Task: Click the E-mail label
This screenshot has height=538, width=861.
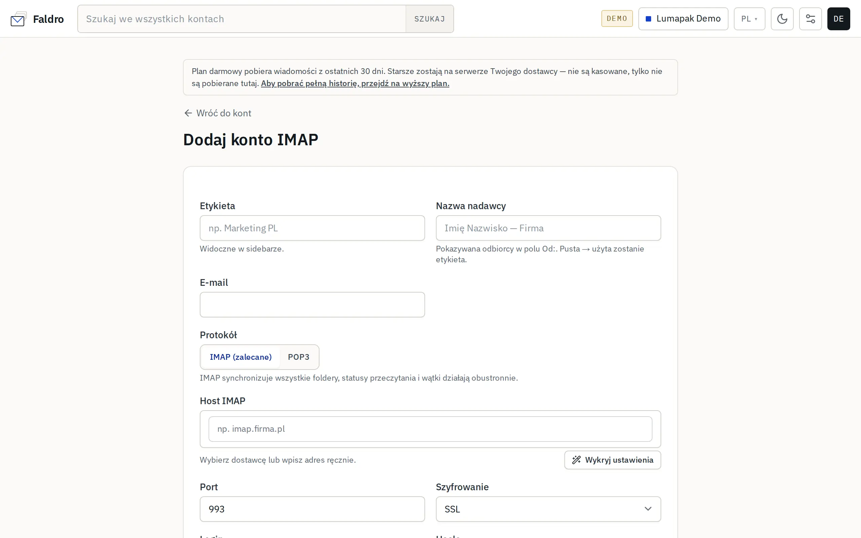Action: coord(214,282)
